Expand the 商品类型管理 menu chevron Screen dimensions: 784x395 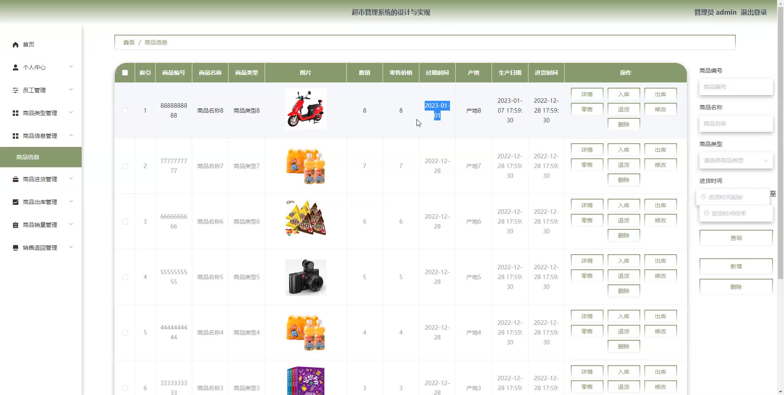pos(71,113)
